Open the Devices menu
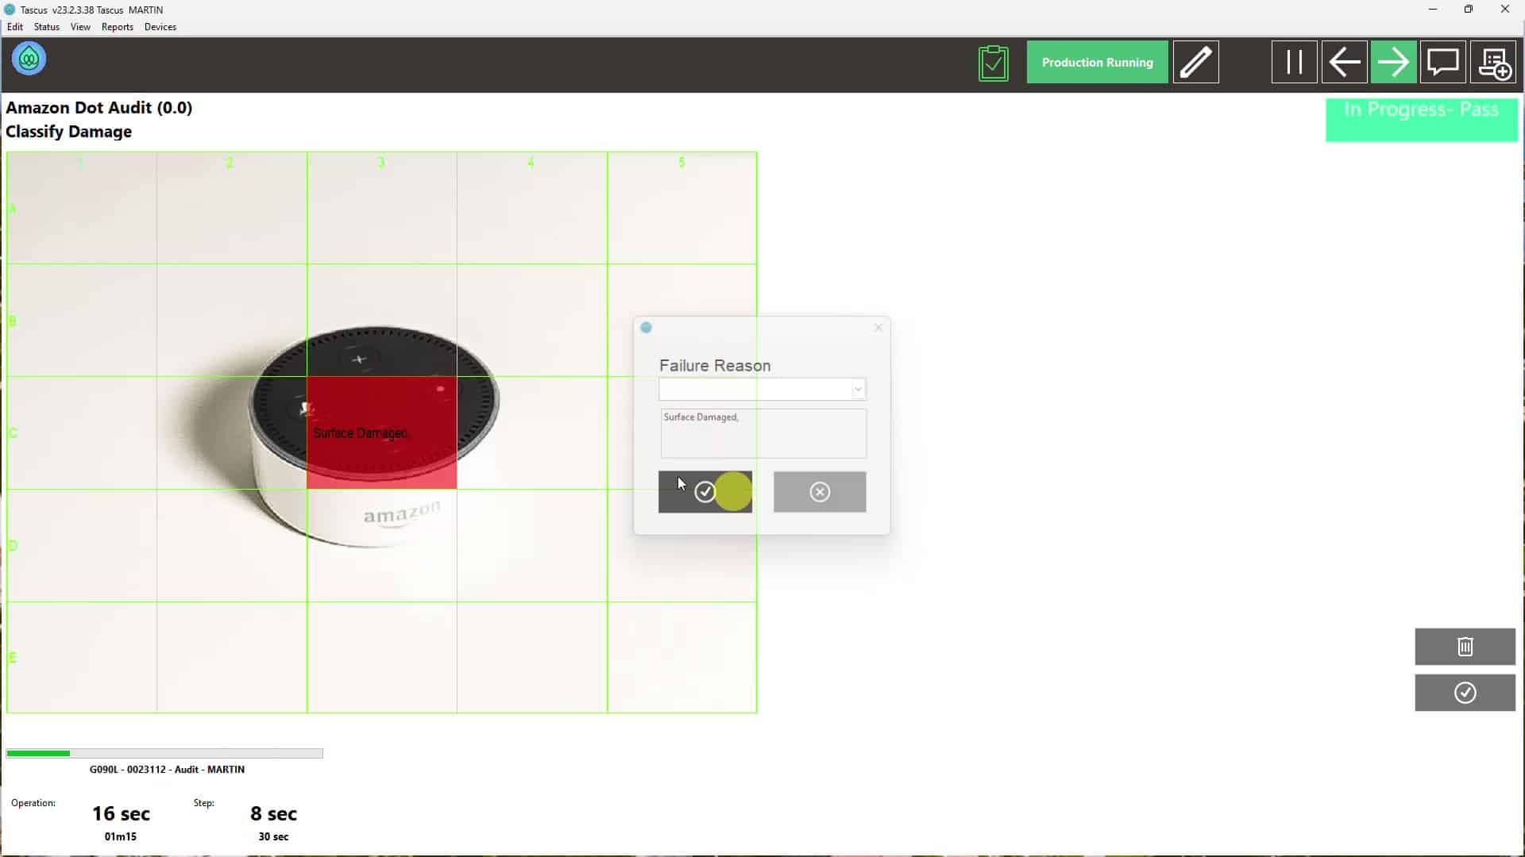This screenshot has height=857, width=1525. 160,27
